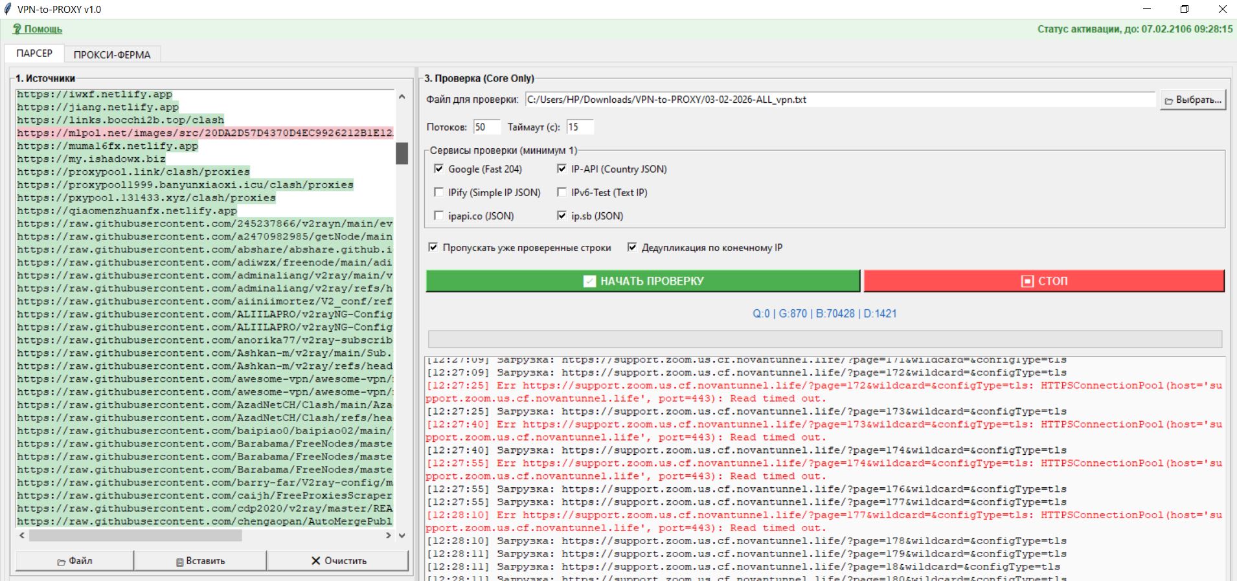Screen dimensions: 1237x581
Task: Click the caijh/FreeProxiesScraper source line
Action: click(x=205, y=496)
